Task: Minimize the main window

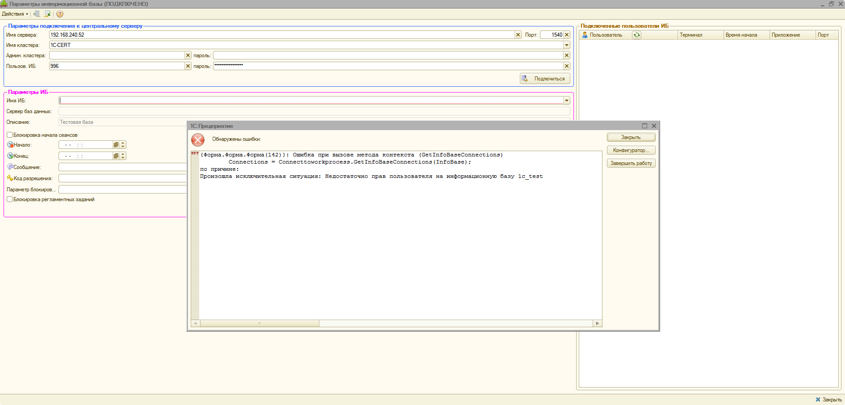Action: coord(822,4)
